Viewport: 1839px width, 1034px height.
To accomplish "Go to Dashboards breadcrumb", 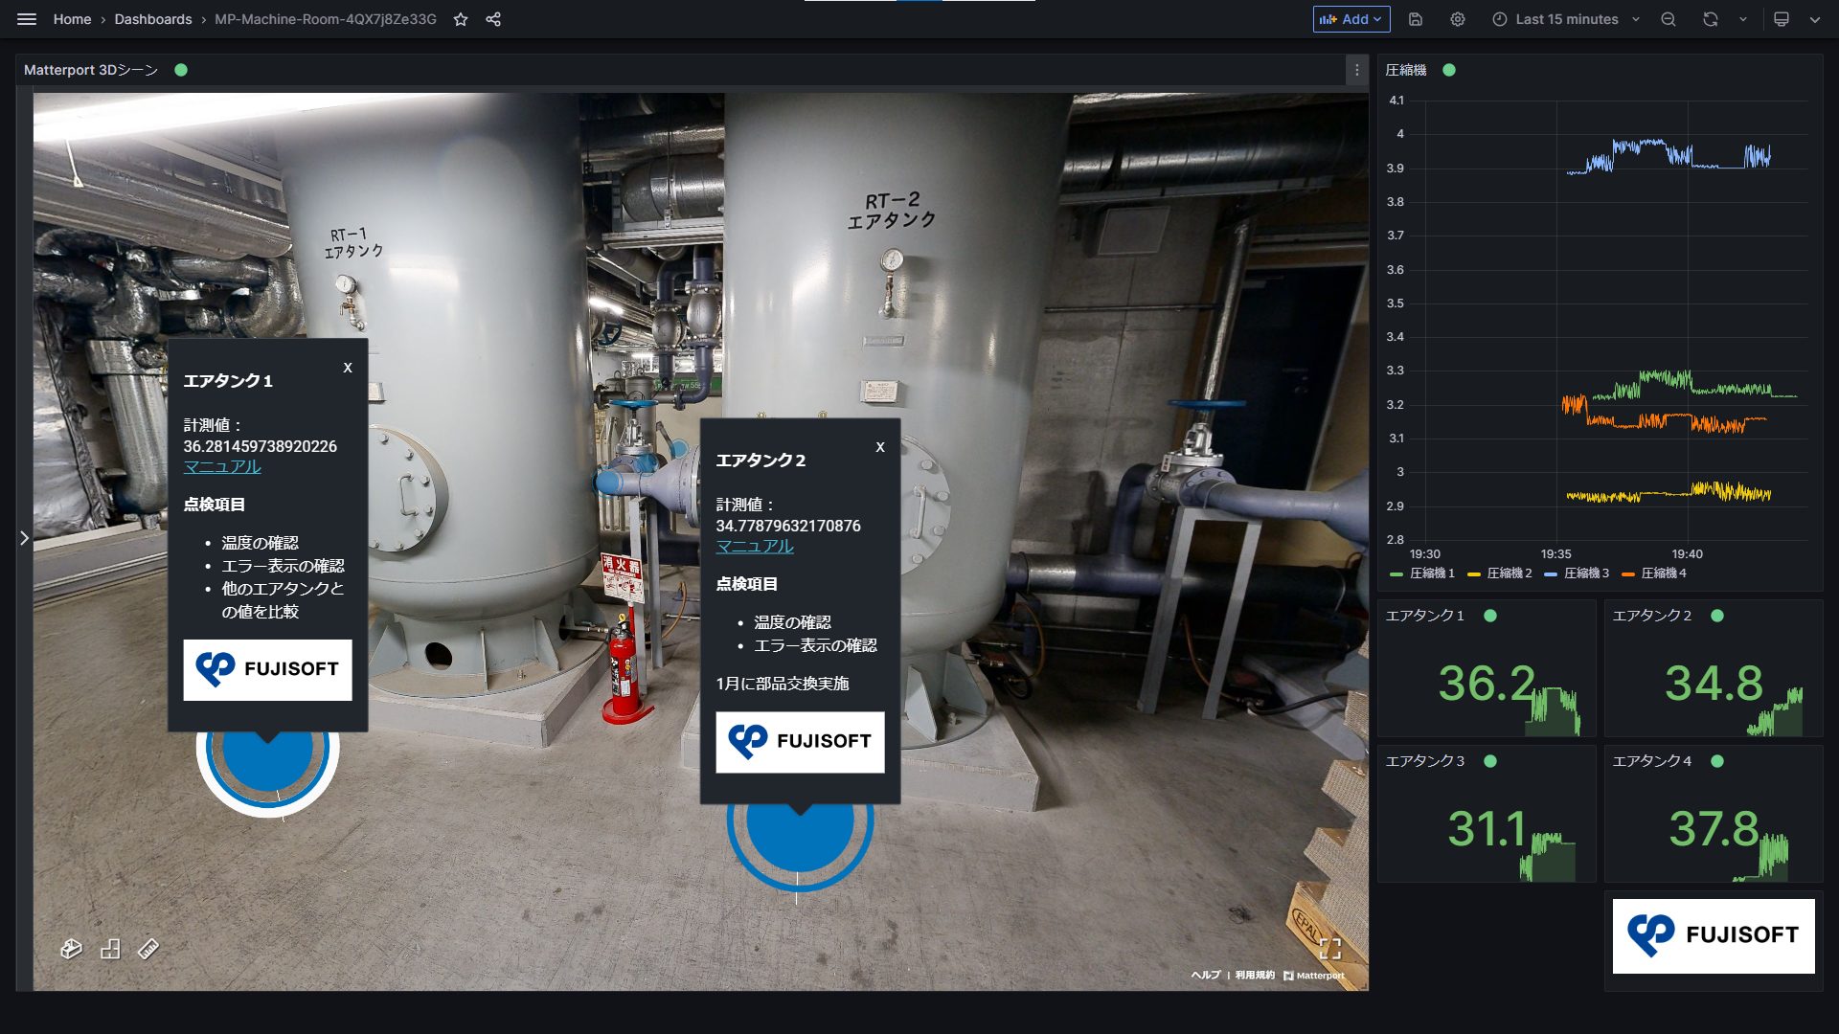I will click(153, 19).
